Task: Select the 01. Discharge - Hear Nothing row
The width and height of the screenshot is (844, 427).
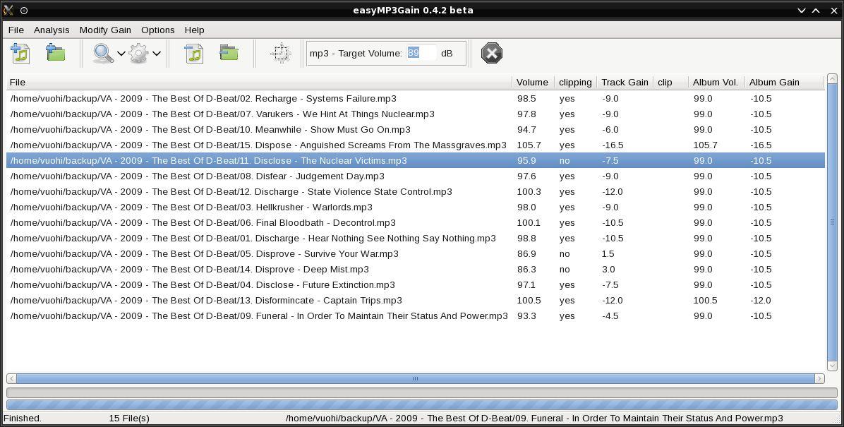Action: tap(416, 239)
